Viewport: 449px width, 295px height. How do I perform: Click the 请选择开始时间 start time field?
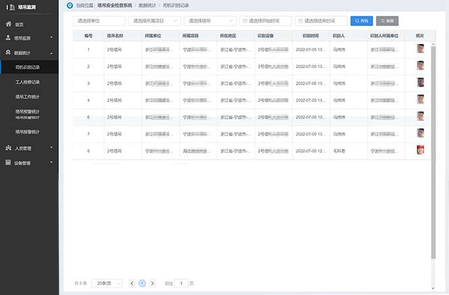click(x=265, y=21)
